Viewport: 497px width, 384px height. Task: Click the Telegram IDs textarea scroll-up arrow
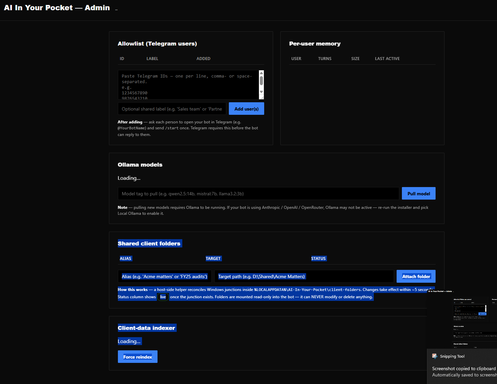pos(261,73)
